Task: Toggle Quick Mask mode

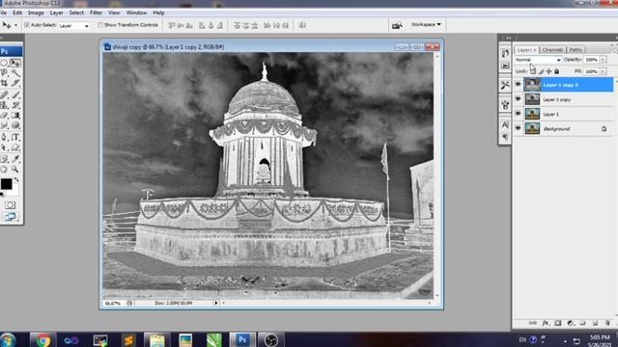Action: pos(10,205)
